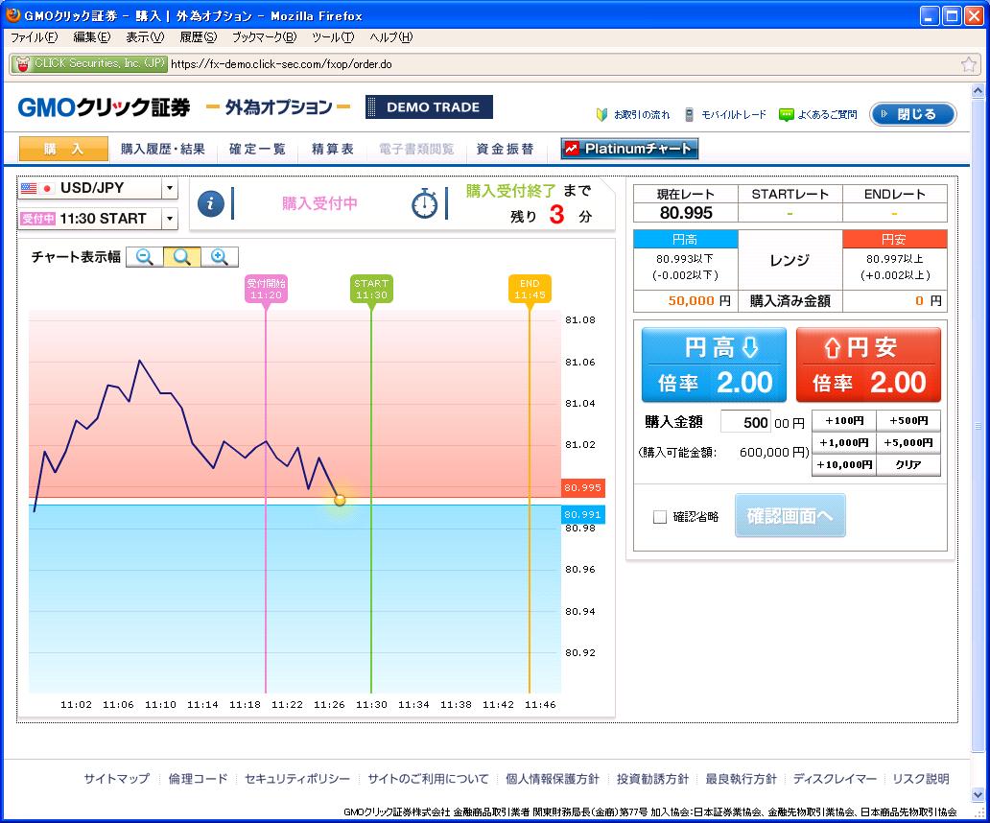Viewport: 990px width, 823px height.
Task: Click the +5,000円 button
Action: point(908,442)
